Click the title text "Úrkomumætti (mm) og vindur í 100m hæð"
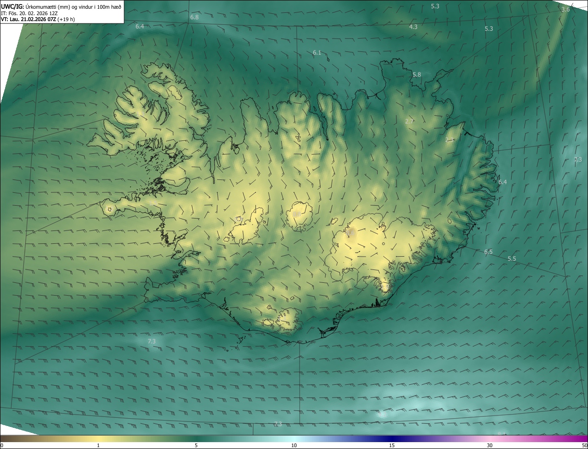588x449 pixels. (x=73, y=6)
